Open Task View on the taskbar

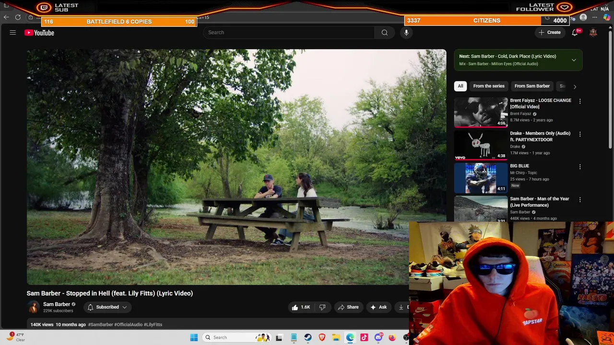(279, 337)
